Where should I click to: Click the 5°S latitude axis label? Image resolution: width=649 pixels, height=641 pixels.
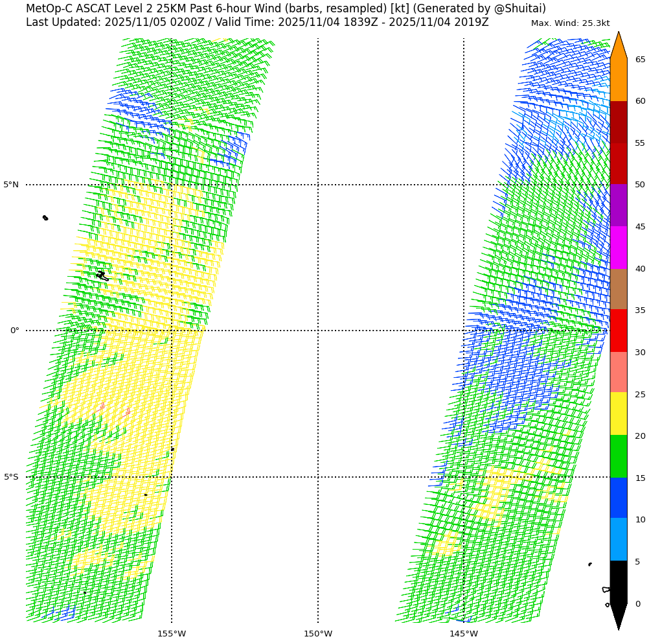tap(12, 477)
